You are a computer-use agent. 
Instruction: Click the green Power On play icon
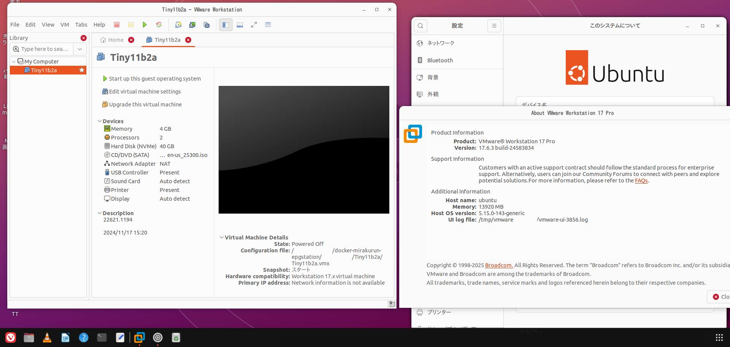pos(144,25)
